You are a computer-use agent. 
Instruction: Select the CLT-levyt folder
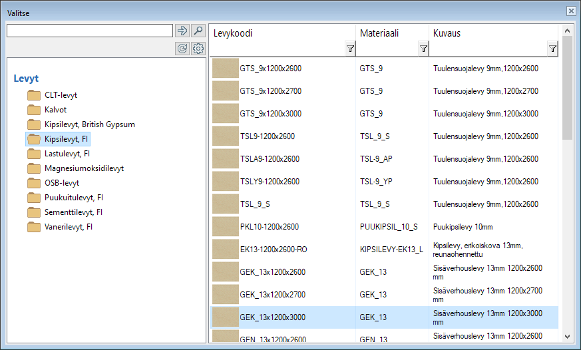(x=61, y=95)
